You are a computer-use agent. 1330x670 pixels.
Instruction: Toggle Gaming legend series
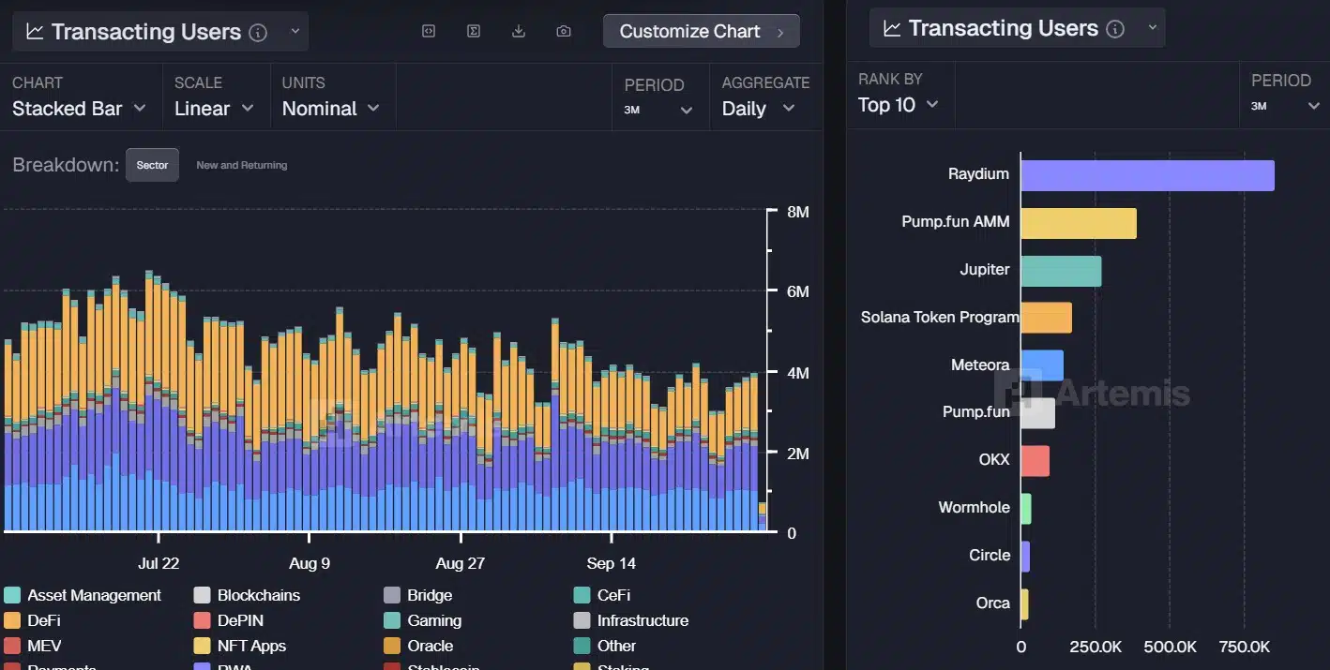423,620
